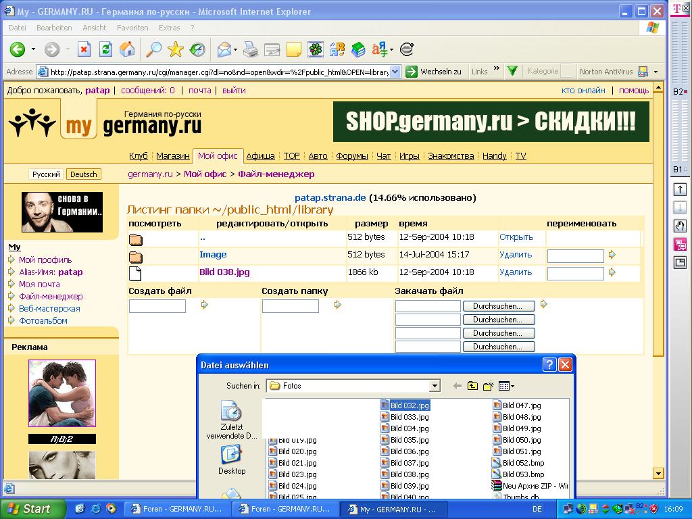Image resolution: width=692 pixels, height=519 pixels.
Task: Go up one folder level in the dialog
Action: pos(472,386)
